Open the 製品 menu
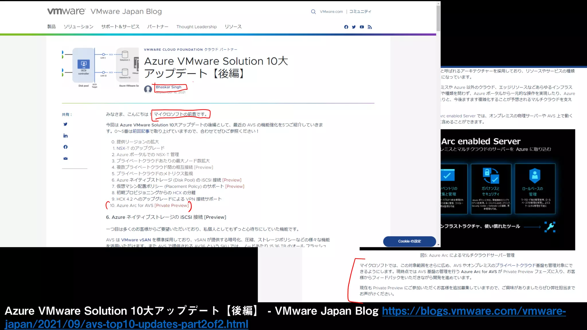This screenshot has width=587, height=330. 51,27
